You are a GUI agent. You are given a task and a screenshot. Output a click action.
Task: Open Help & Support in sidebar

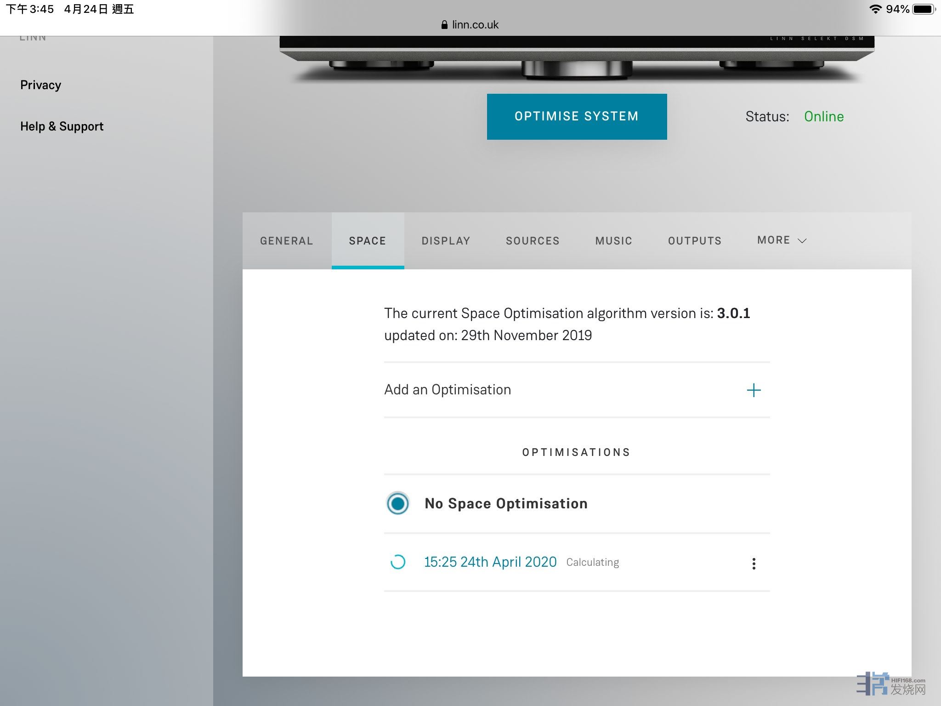tap(62, 126)
